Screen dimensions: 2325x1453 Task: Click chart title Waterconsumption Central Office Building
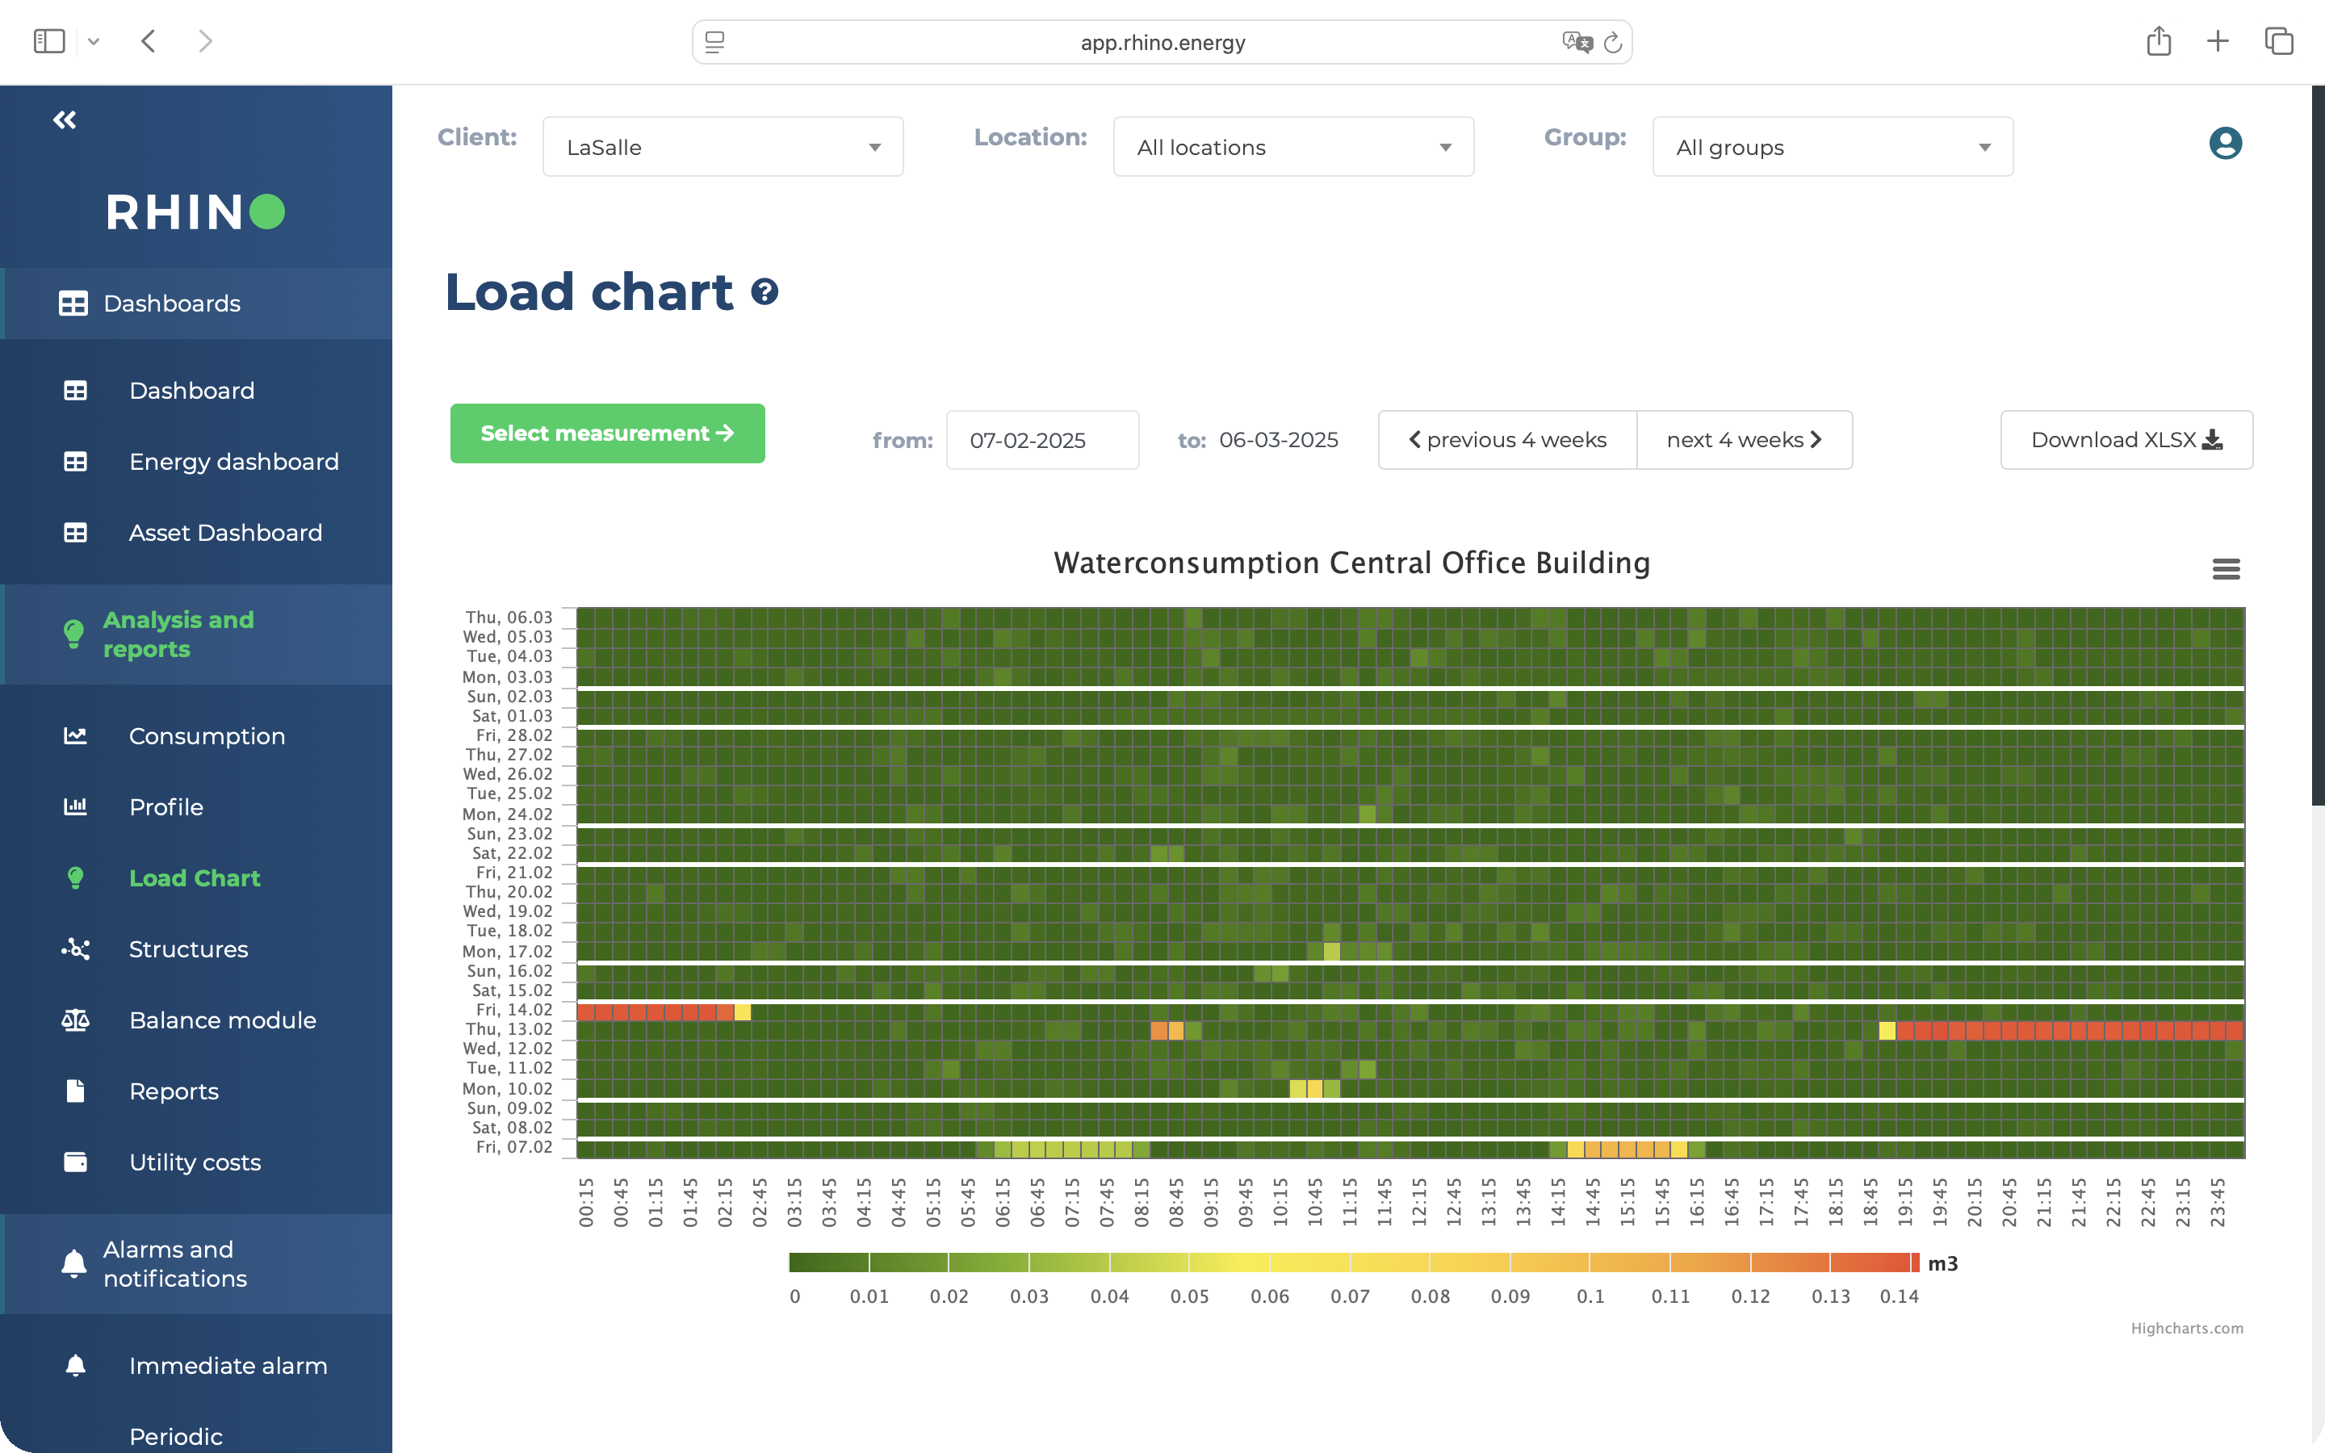1351,563
